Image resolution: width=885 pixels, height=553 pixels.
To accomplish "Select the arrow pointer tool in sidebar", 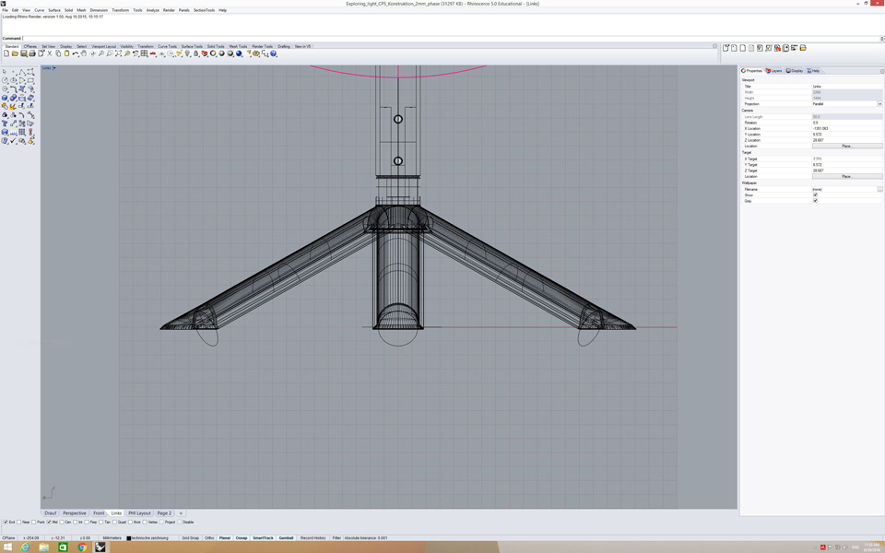I will click(x=4, y=72).
